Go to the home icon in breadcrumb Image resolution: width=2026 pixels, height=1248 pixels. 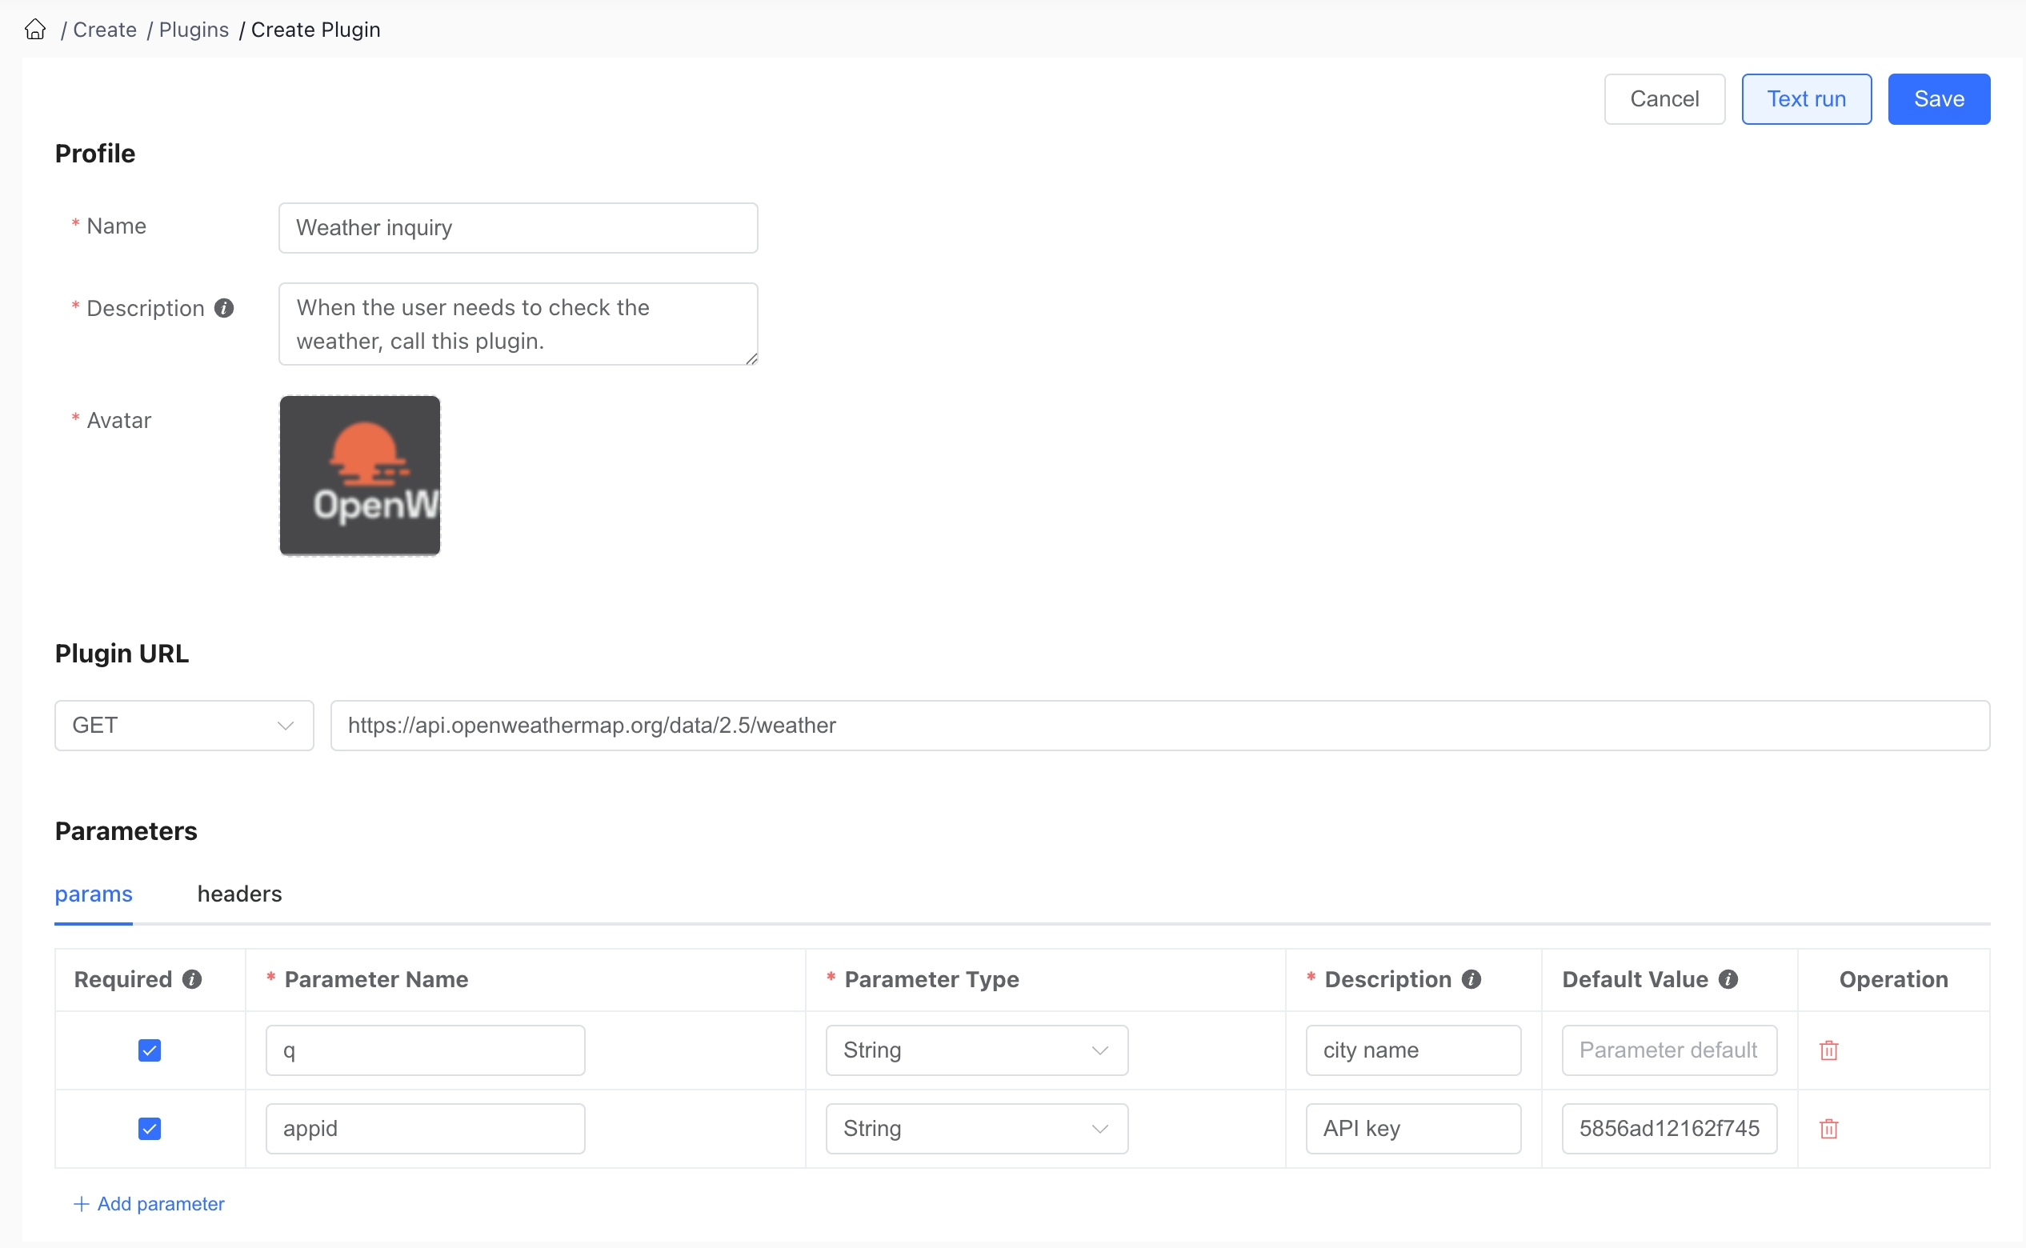click(34, 30)
